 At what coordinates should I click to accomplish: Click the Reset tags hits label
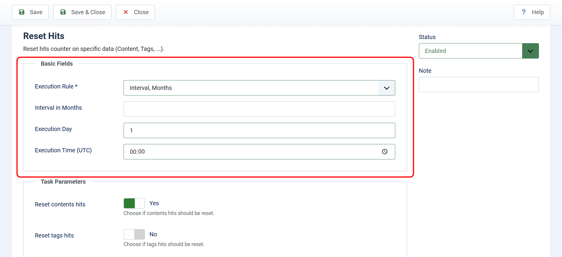coord(54,235)
